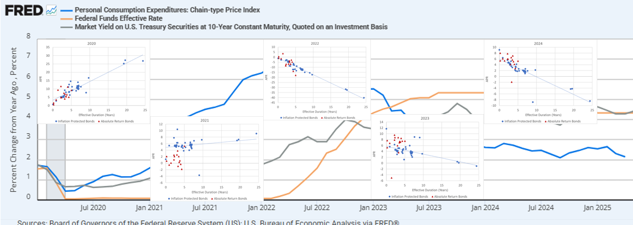This screenshot has height=225, width=633.
Task: Click the Percent Change y-axis title
Action: pyautogui.click(x=14, y=120)
